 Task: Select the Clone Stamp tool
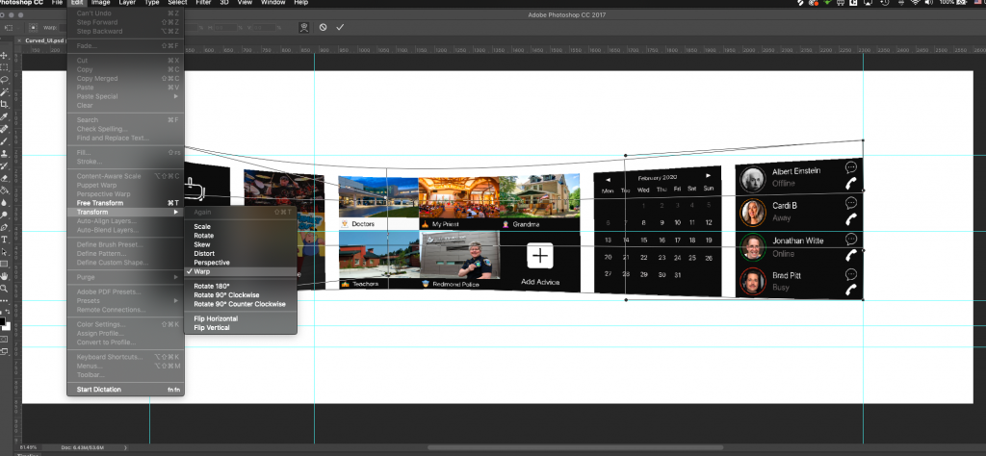(x=5, y=153)
